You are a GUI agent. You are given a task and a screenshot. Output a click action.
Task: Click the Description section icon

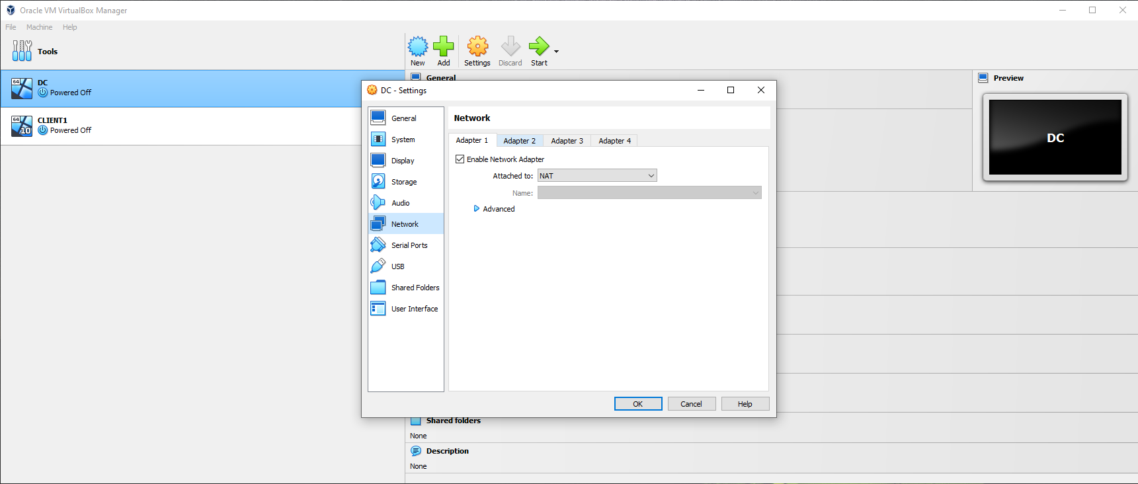(416, 451)
